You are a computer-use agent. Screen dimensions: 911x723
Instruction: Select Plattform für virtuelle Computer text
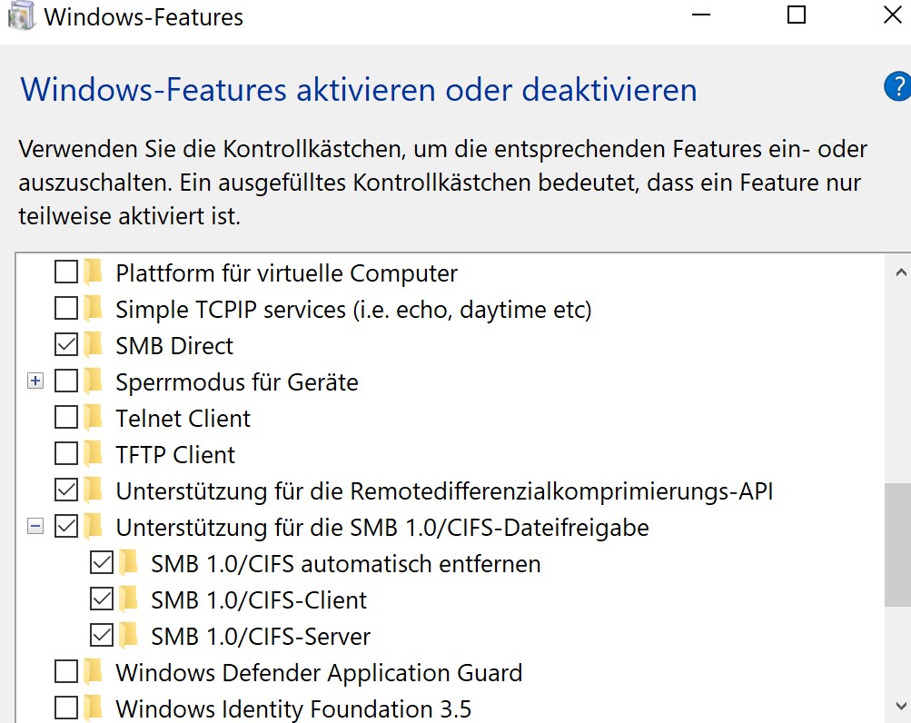286,273
